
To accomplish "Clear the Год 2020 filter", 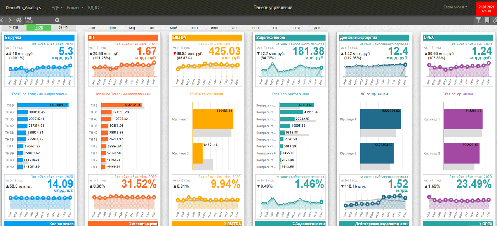I will click(57, 20).
